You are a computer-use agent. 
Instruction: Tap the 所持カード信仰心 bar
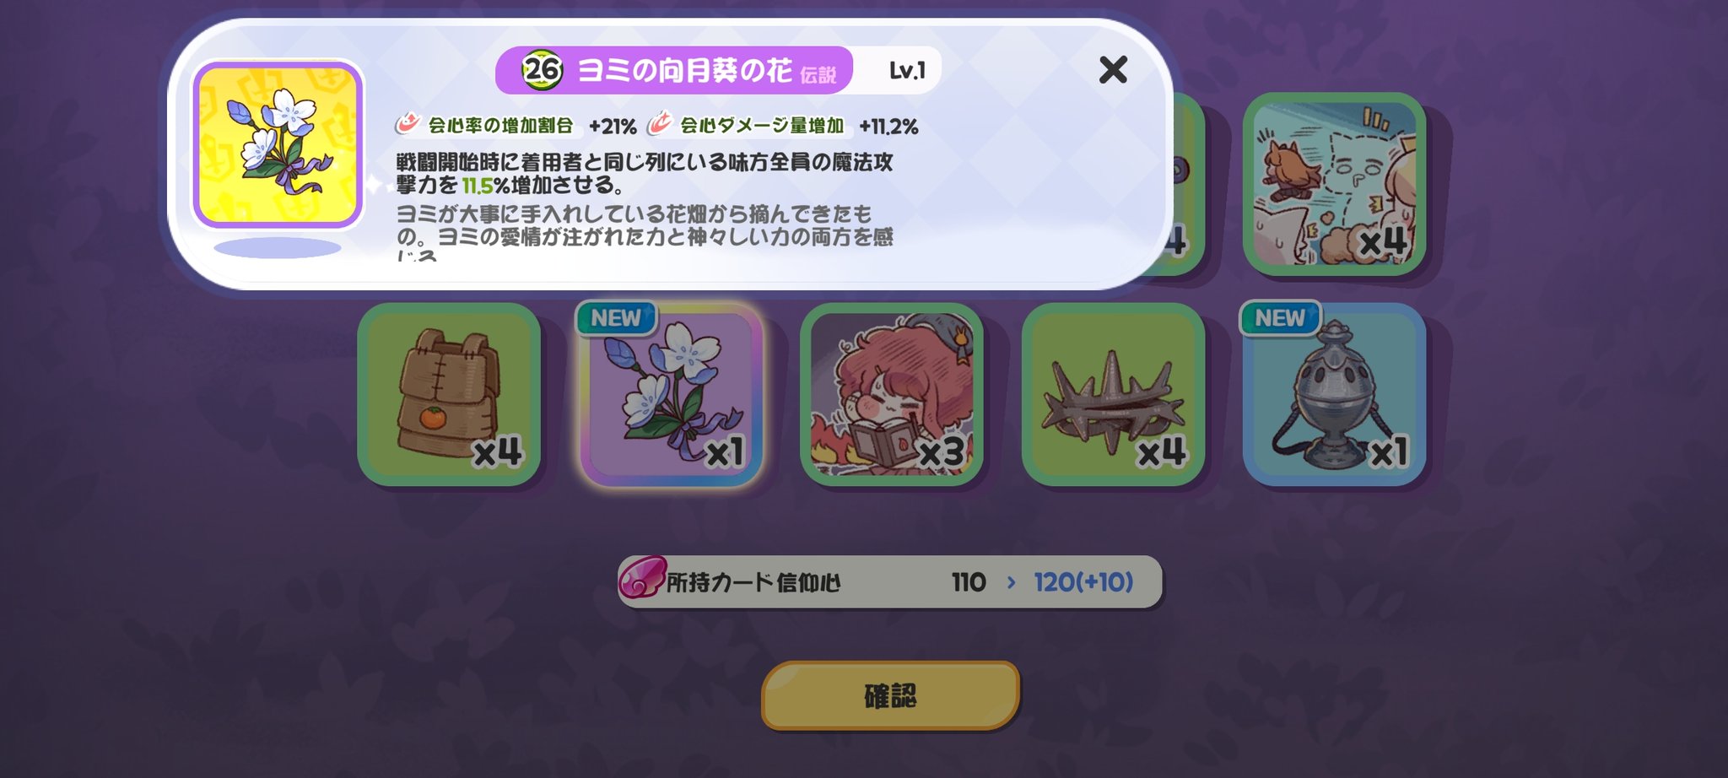click(889, 581)
